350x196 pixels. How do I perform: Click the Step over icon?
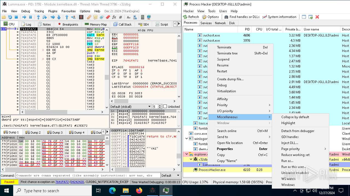coord(45,17)
